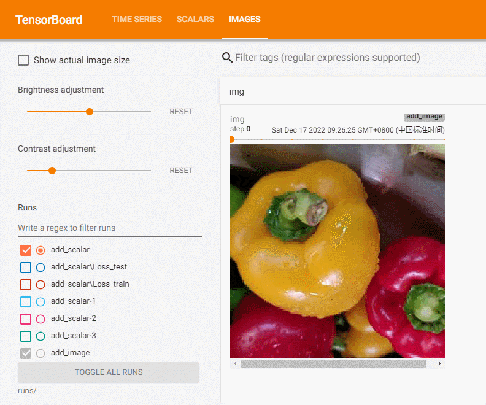Reset the brightness adjustment
This screenshot has width=486, height=405.
pyautogui.click(x=181, y=112)
